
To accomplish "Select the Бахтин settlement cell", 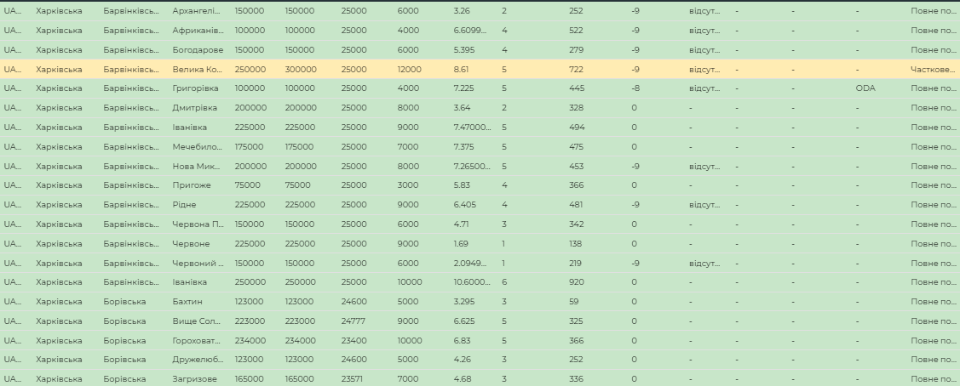I will (187, 302).
